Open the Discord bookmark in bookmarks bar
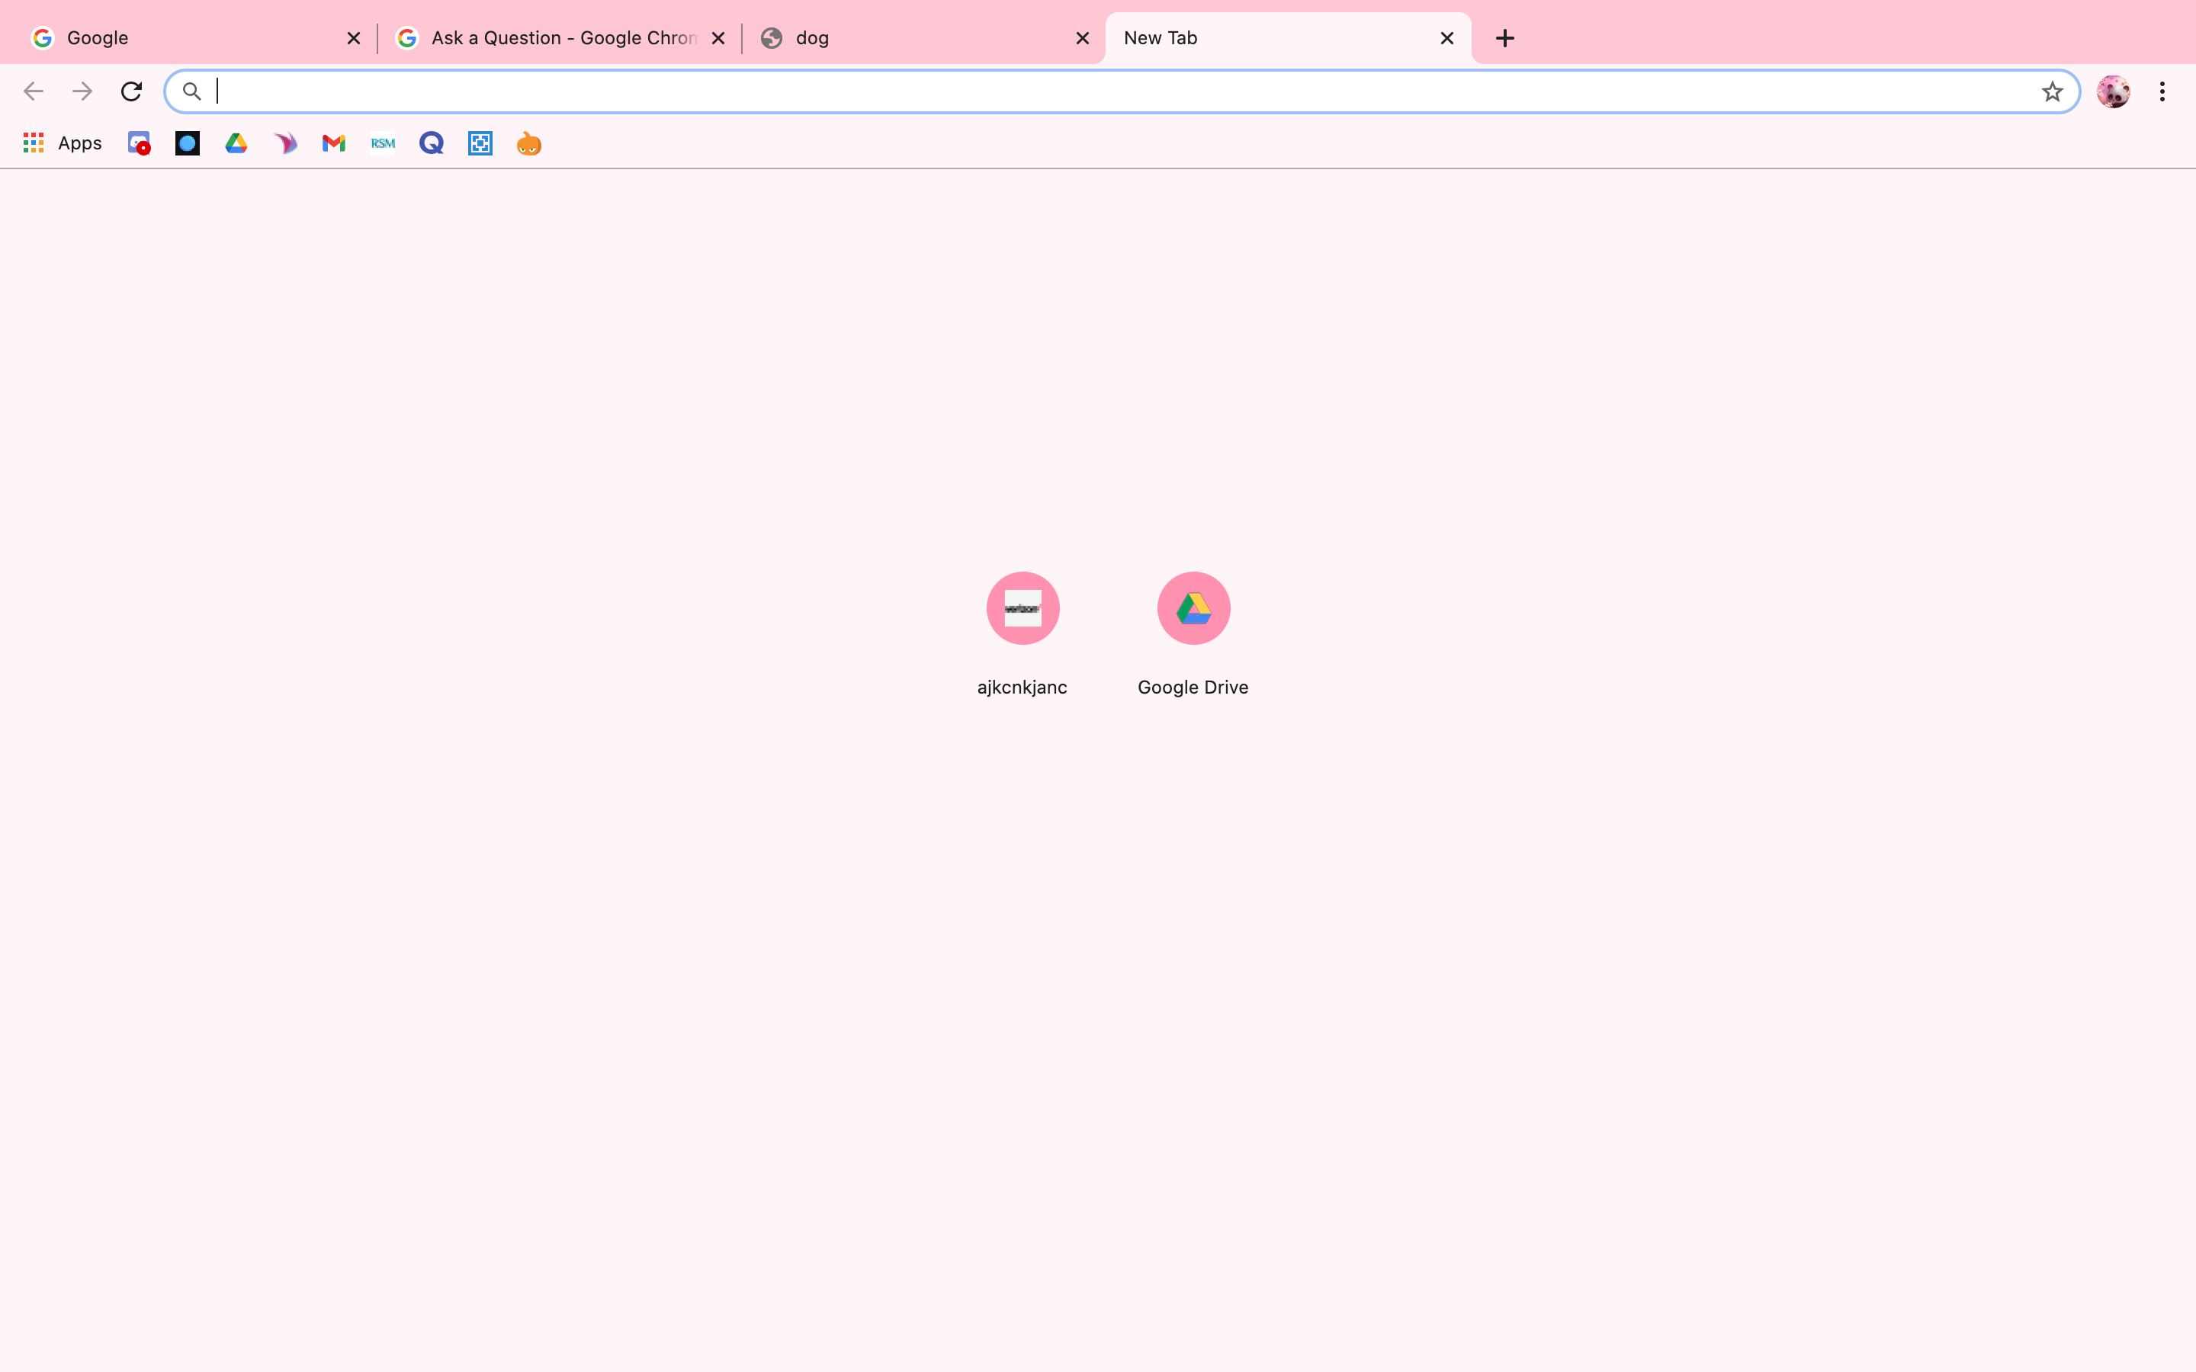Viewport: 2196px width, 1372px height. [138, 143]
